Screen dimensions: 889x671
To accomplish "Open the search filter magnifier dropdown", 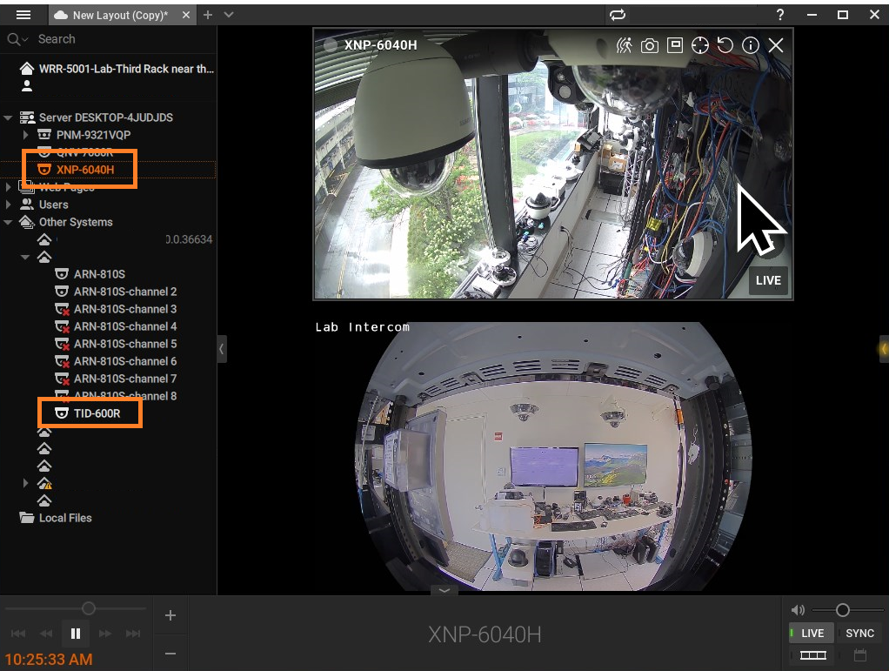I will coord(17,39).
